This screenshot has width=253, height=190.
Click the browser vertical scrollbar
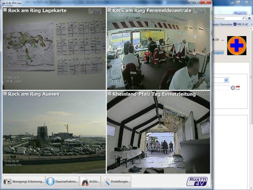251,78
